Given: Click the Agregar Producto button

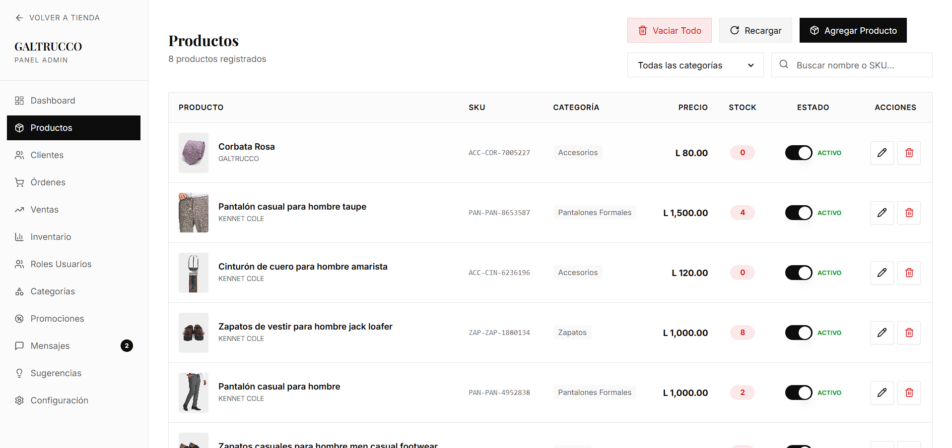Looking at the screenshot, I should (x=853, y=31).
